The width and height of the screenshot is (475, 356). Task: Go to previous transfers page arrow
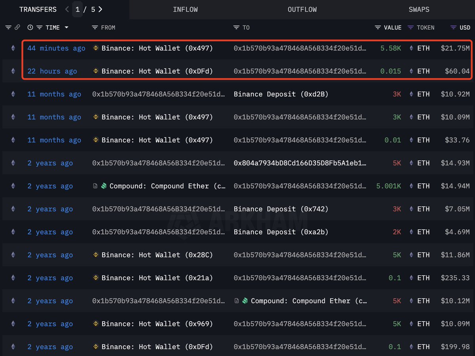coord(67,9)
